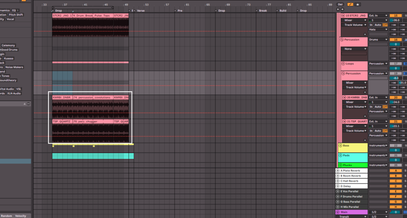Click track 21 volume field showing -22.1

tap(396, 126)
